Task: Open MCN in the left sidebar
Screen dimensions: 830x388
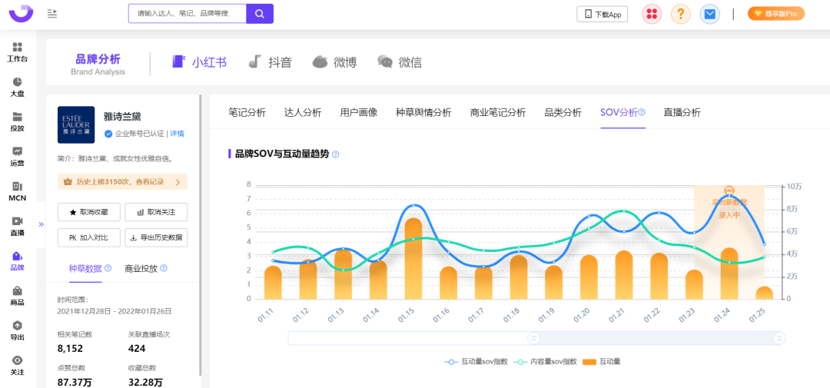Action: click(x=18, y=191)
